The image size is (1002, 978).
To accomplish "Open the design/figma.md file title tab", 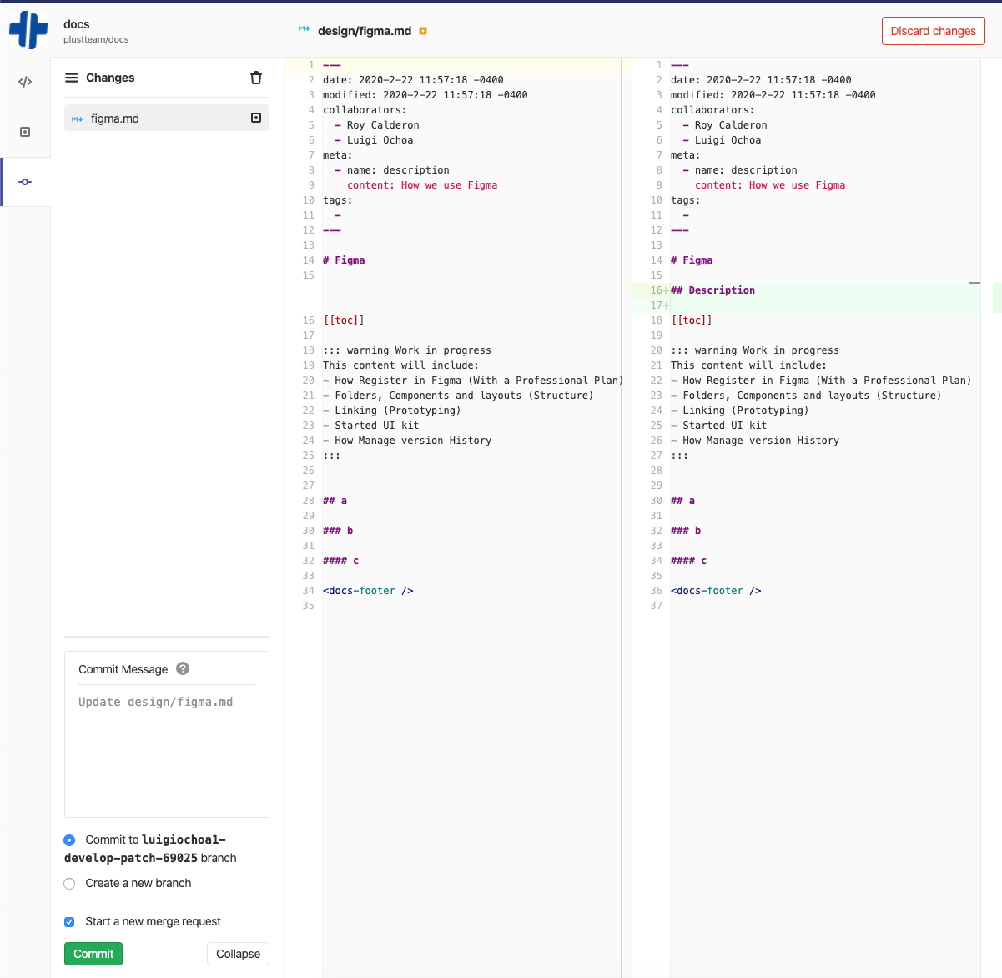I will pyautogui.click(x=365, y=31).
